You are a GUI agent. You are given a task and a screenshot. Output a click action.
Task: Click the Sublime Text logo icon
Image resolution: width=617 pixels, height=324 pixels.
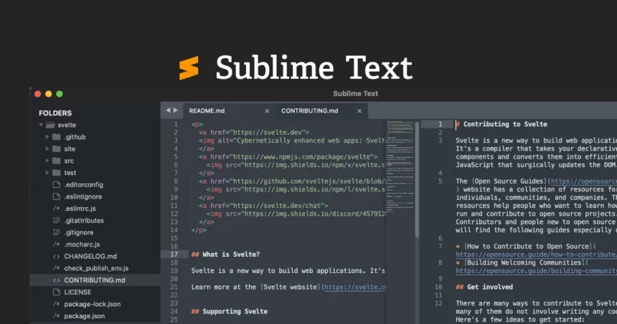point(189,68)
